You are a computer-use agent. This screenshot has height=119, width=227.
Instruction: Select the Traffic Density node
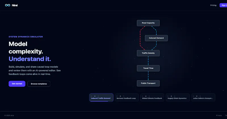148,53
